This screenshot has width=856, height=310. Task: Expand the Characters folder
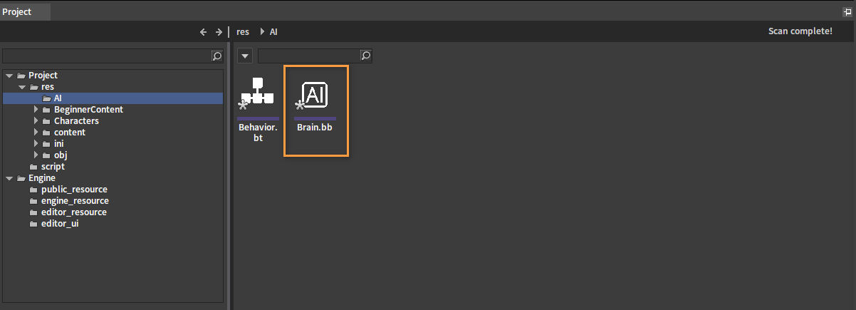pos(36,121)
